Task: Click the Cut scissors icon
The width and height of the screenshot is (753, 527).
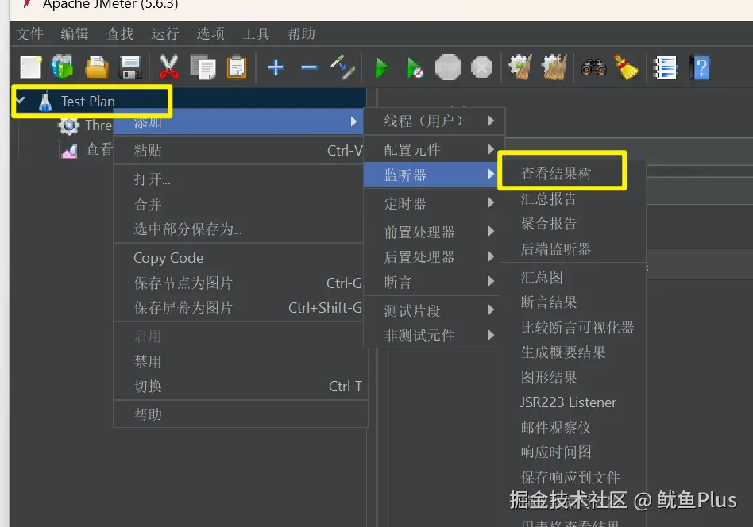Action: [x=168, y=67]
